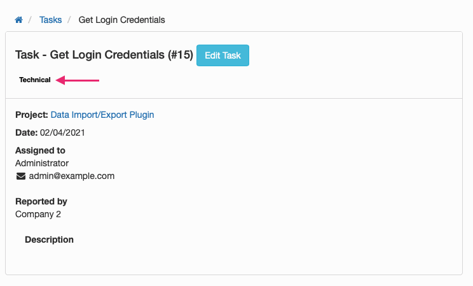Click the pink arrow annotation

pos(78,80)
